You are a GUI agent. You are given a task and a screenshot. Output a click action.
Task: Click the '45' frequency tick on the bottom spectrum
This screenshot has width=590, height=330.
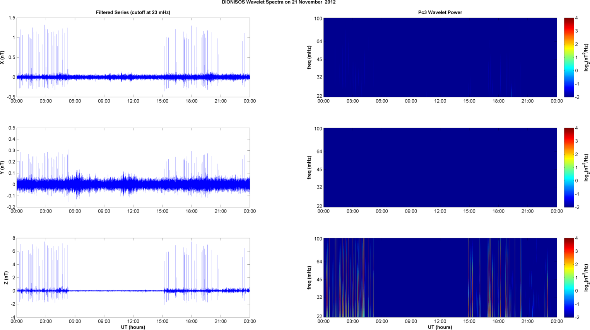(319, 280)
